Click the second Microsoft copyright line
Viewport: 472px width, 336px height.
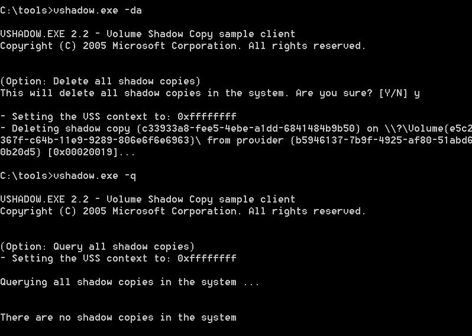pyautogui.click(x=183, y=211)
